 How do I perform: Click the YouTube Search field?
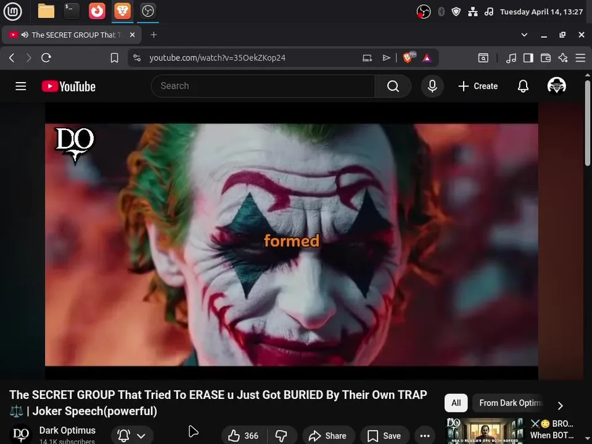[x=263, y=86]
